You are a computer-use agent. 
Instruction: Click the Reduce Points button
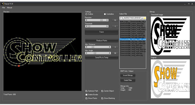click(x=102, y=41)
